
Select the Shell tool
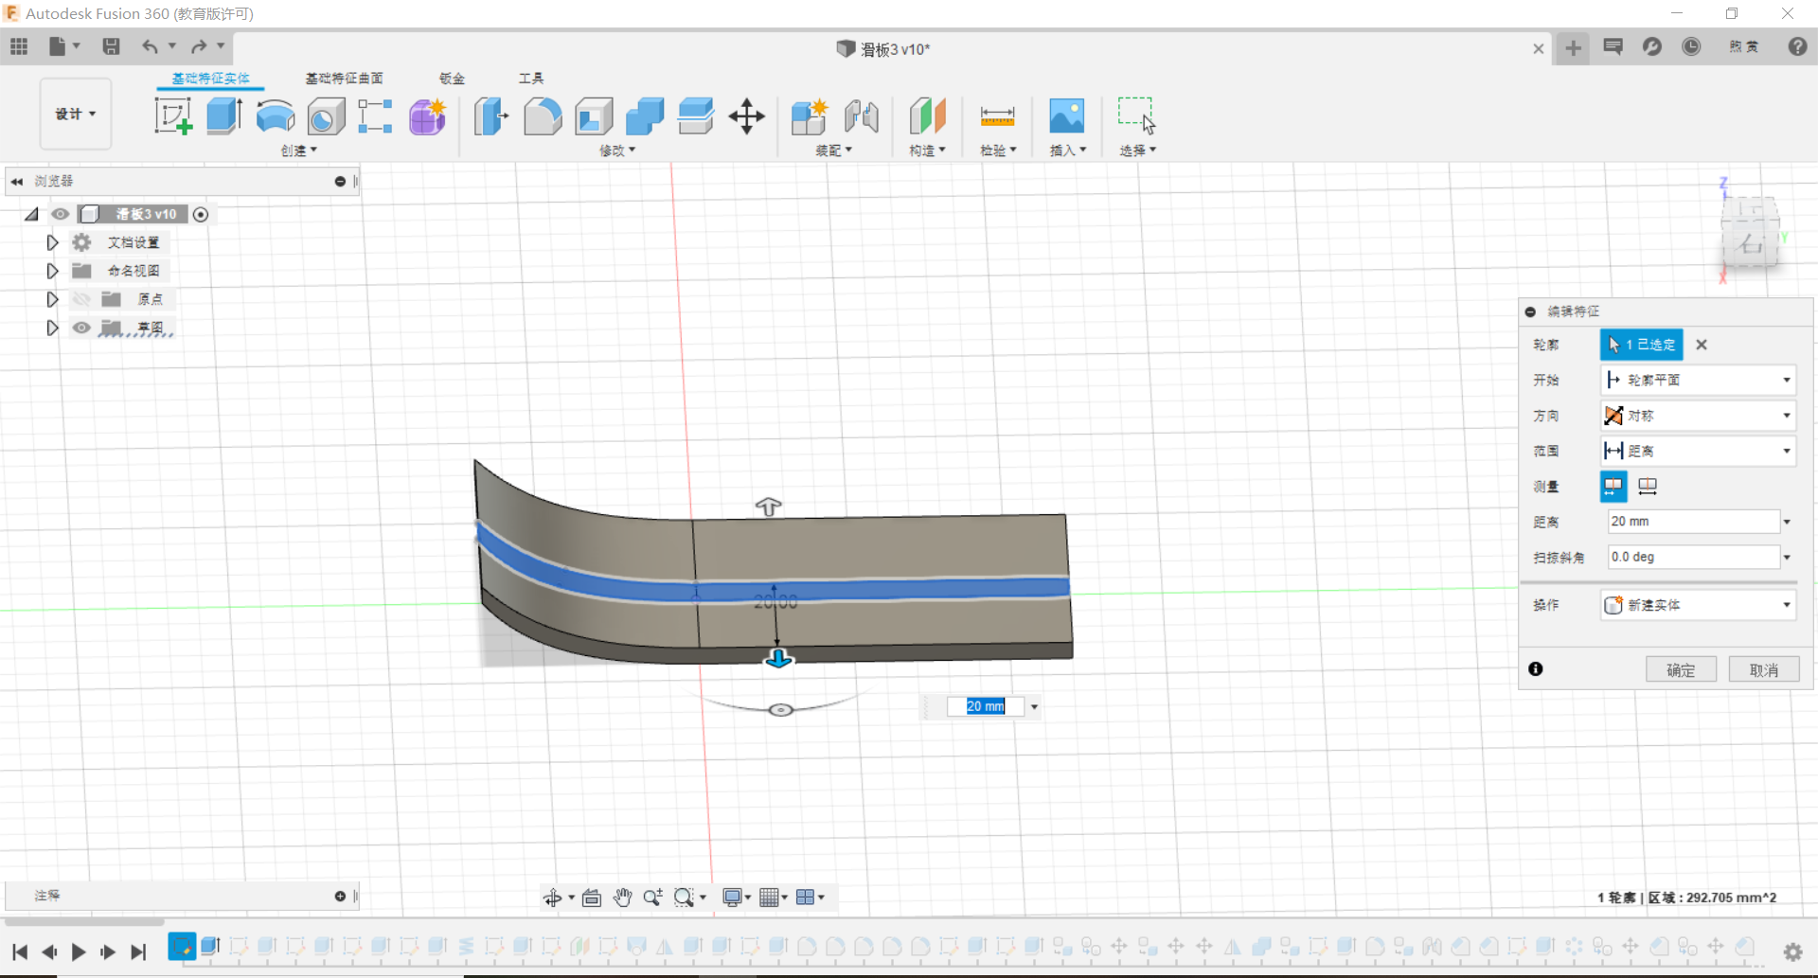(x=594, y=116)
